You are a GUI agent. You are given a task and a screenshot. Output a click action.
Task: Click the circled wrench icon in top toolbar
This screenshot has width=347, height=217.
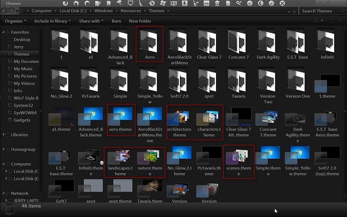tap(272, 3)
